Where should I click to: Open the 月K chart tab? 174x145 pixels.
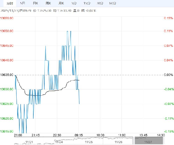[61, 3]
